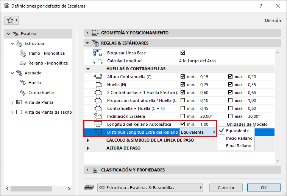Click the Acabado finish icon
287x196 pixels.
click(x=19, y=73)
